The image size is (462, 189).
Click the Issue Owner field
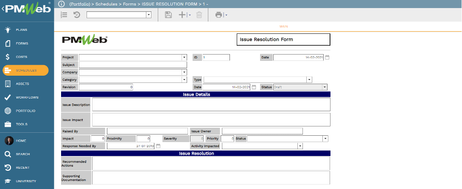tap(262, 131)
